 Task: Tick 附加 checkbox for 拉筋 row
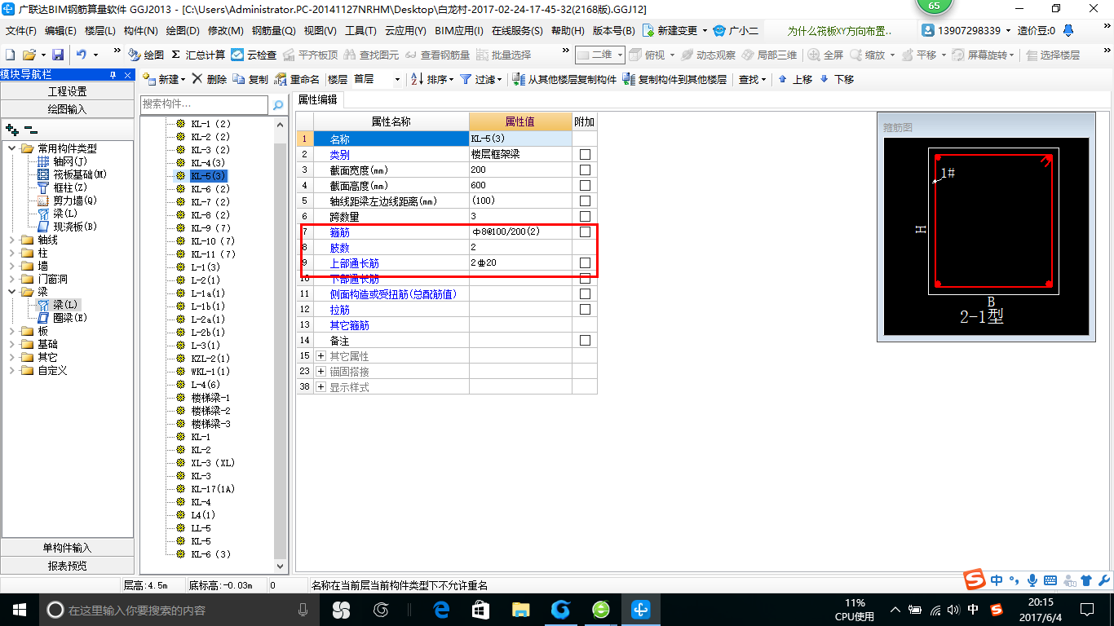coord(585,309)
